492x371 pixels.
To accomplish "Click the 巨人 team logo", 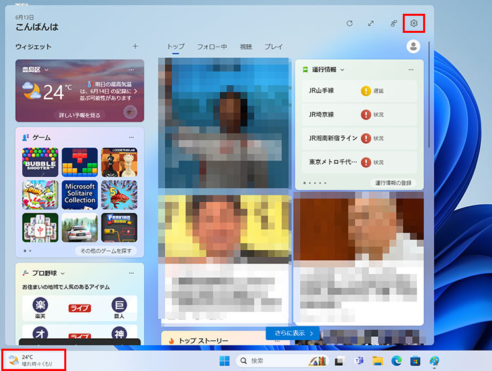I will tap(119, 305).
